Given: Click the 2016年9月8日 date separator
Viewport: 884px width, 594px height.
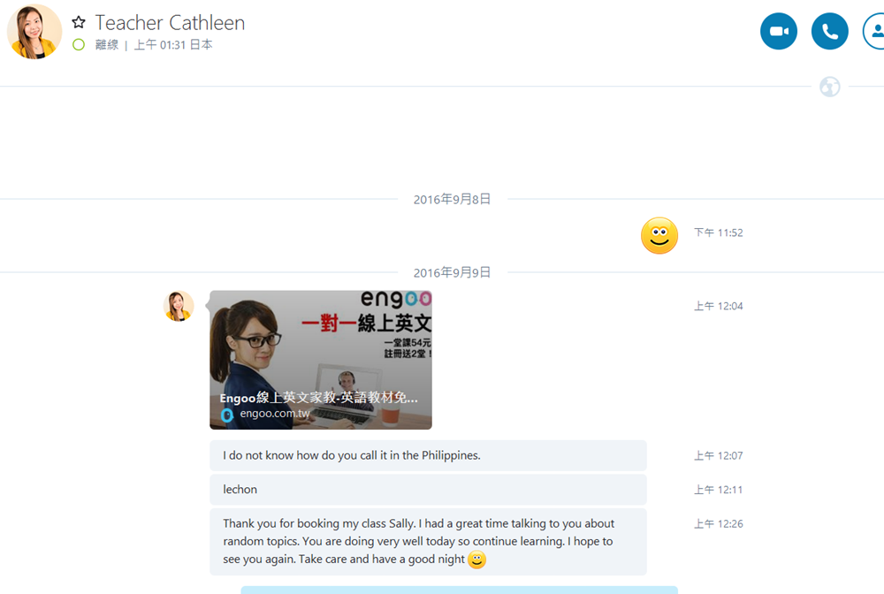Looking at the screenshot, I should pos(452,200).
